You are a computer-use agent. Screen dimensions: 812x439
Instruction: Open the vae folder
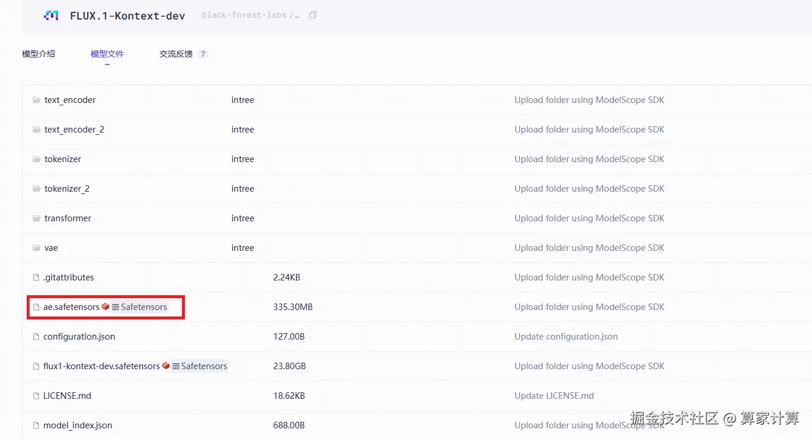(x=51, y=248)
